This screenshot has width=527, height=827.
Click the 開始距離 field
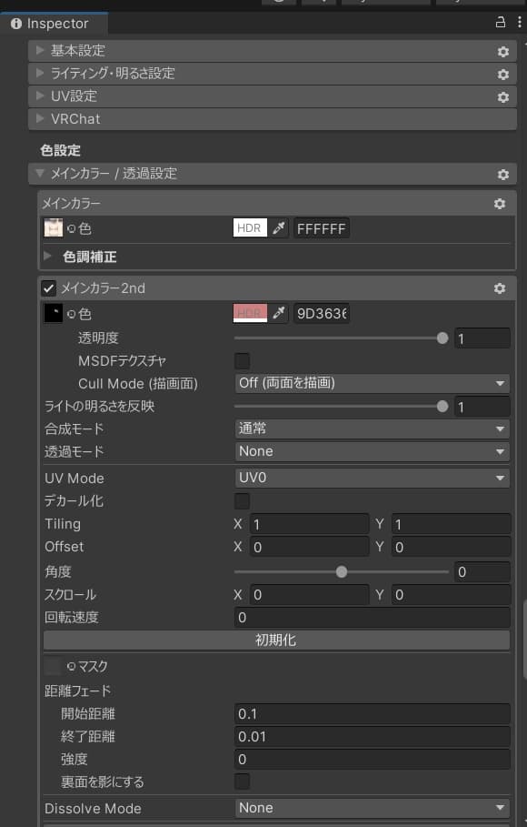coord(372,713)
